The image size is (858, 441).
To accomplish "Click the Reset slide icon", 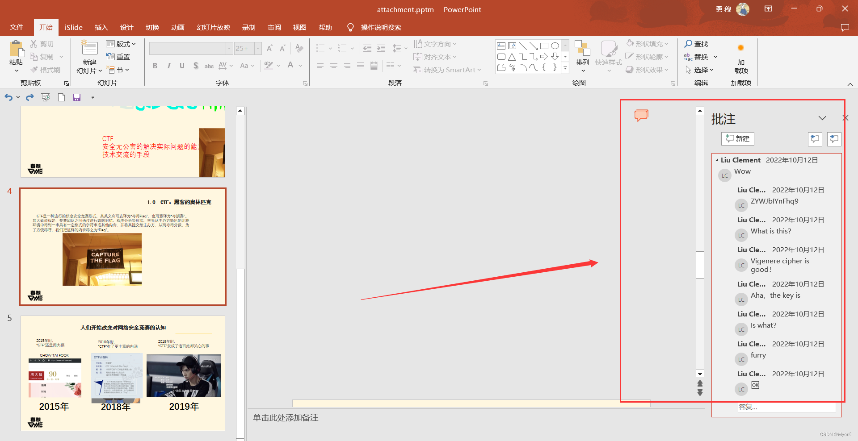I will (110, 57).
